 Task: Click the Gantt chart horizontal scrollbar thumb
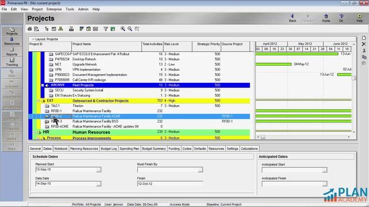[263, 137]
